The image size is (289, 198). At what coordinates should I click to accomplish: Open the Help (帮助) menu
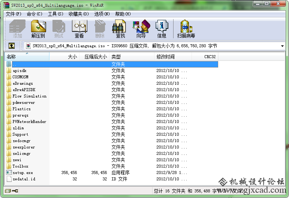(x=123, y=14)
